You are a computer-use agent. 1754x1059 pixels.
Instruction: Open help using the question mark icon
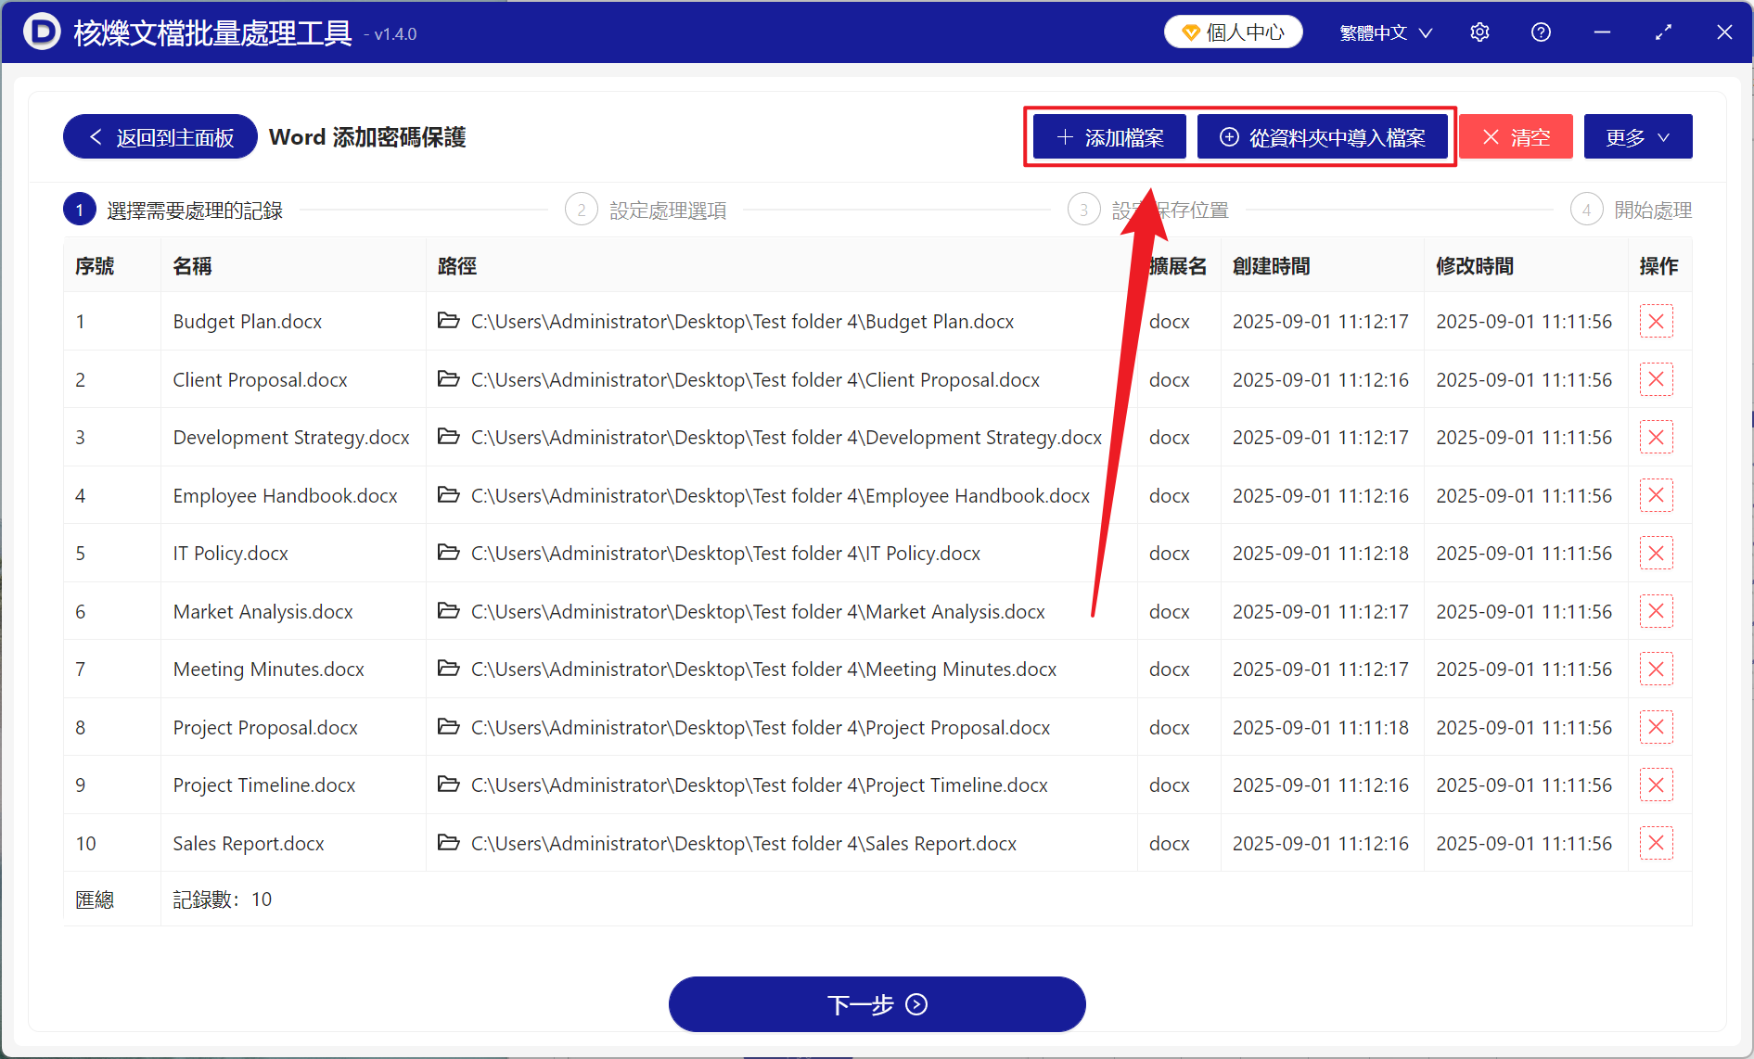coord(1541,32)
